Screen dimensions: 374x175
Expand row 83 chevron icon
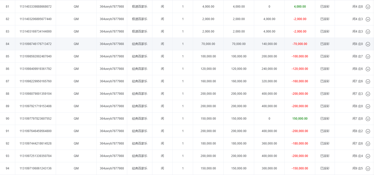pos(368,32)
